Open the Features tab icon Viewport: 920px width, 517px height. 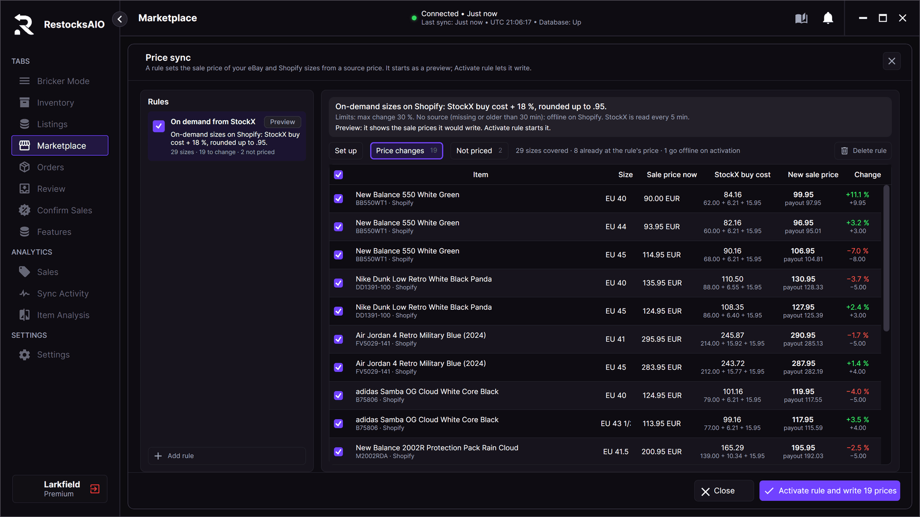pyautogui.click(x=25, y=232)
